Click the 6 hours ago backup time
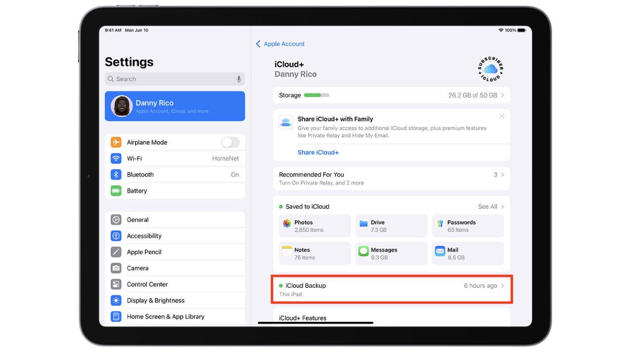Image resolution: width=633 pixels, height=356 pixels. pos(481,286)
